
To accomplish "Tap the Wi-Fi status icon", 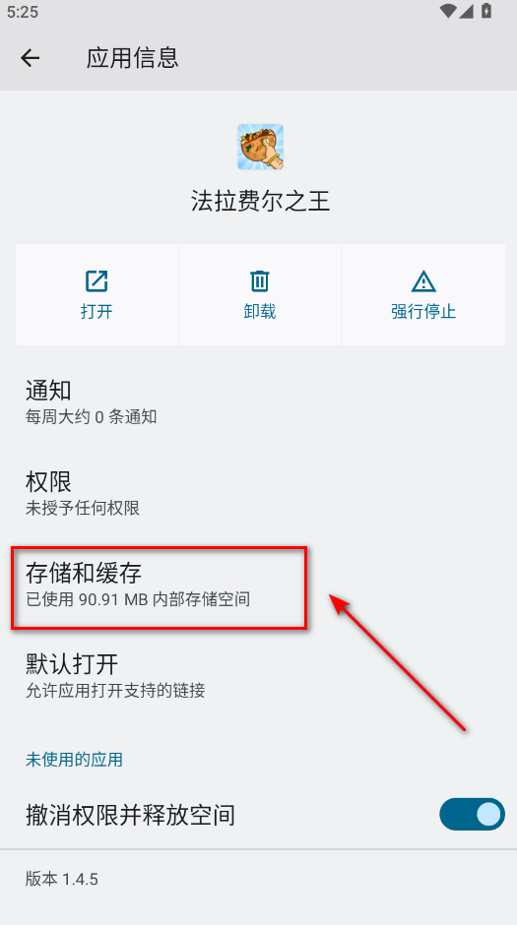I will pos(448,11).
